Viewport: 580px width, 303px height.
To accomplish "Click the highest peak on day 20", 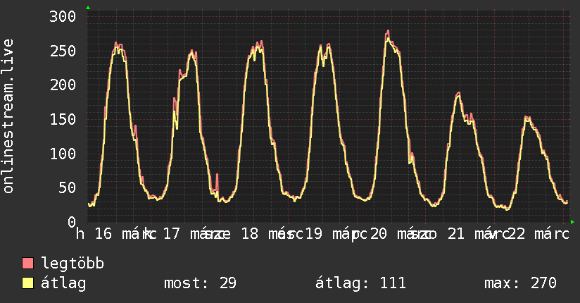I will click(388, 32).
